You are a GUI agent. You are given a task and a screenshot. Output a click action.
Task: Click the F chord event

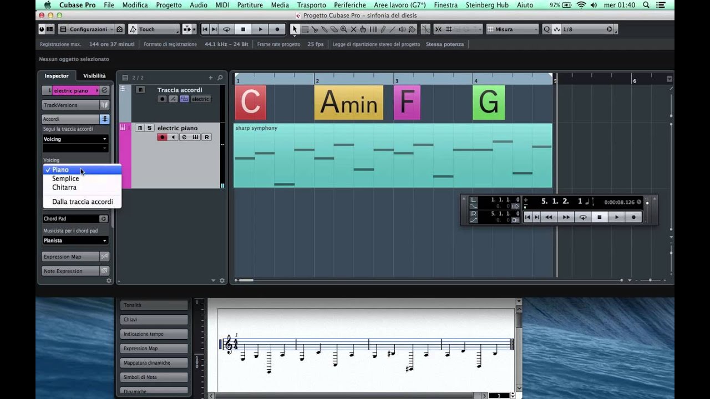coord(407,103)
